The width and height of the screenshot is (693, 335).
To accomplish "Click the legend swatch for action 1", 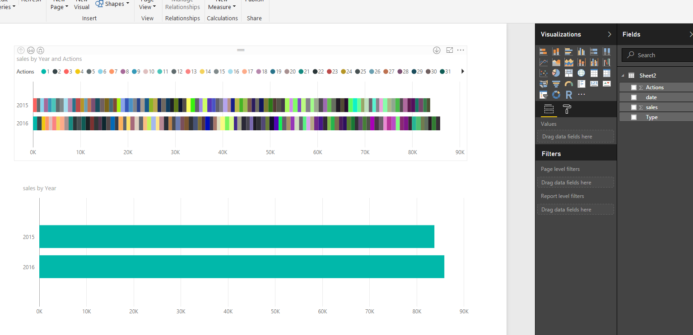I will [x=44, y=72].
